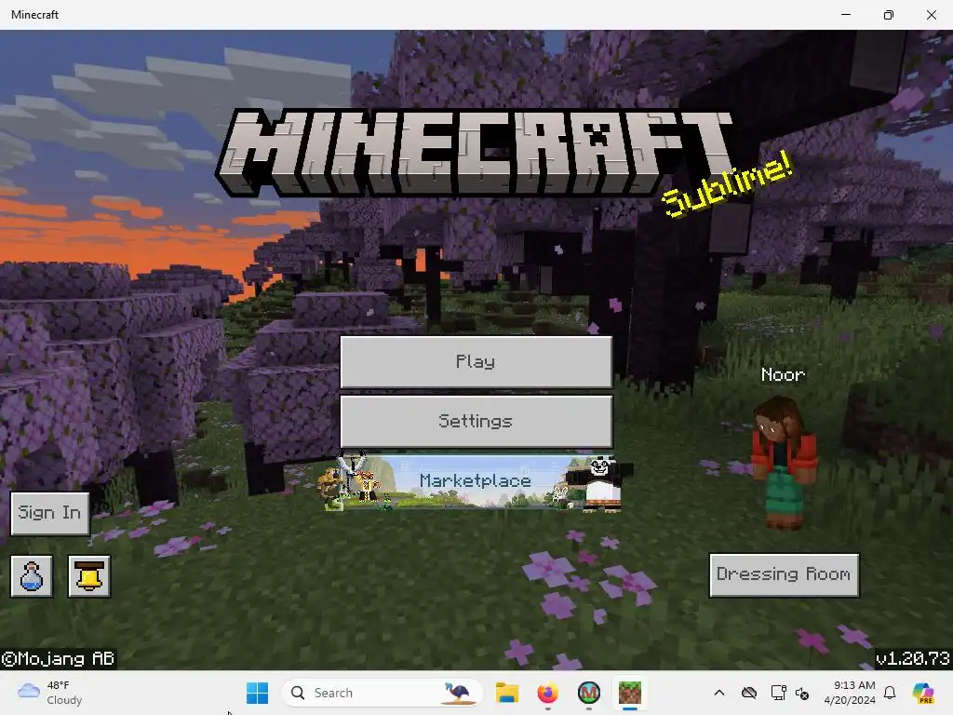Open the clock showing 9:13 AM

point(850,693)
